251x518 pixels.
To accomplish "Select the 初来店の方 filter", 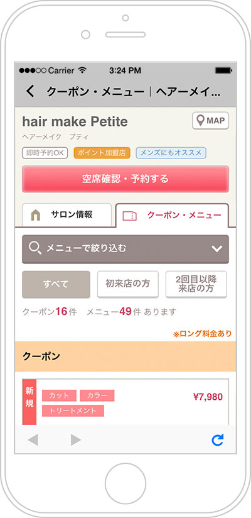I will pyautogui.click(x=127, y=284).
